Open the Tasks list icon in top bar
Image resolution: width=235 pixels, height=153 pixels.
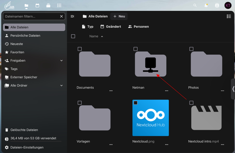click(59, 5)
